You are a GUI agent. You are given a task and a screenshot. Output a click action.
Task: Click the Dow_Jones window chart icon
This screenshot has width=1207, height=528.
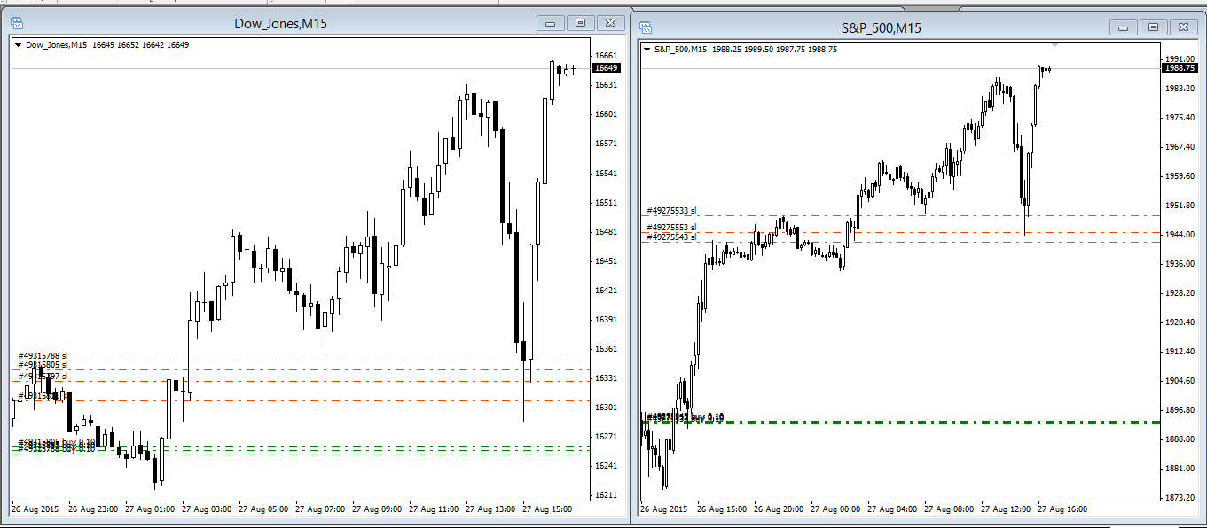[x=19, y=22]
